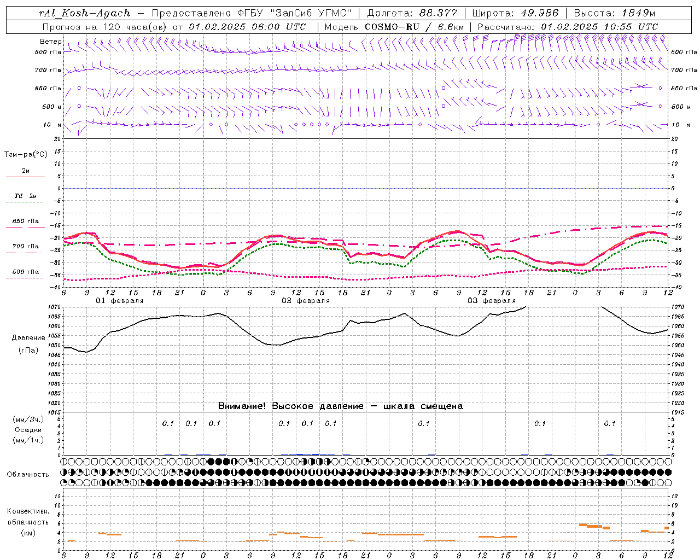This screenshot has height=560, width=700.
Task: Click the Долгота: 88.377 value
Action: [x=412, y=14]
